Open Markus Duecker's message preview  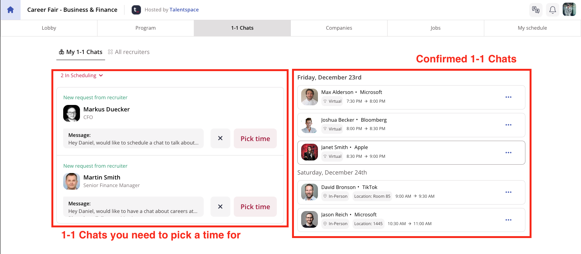[x=133, y=138]
